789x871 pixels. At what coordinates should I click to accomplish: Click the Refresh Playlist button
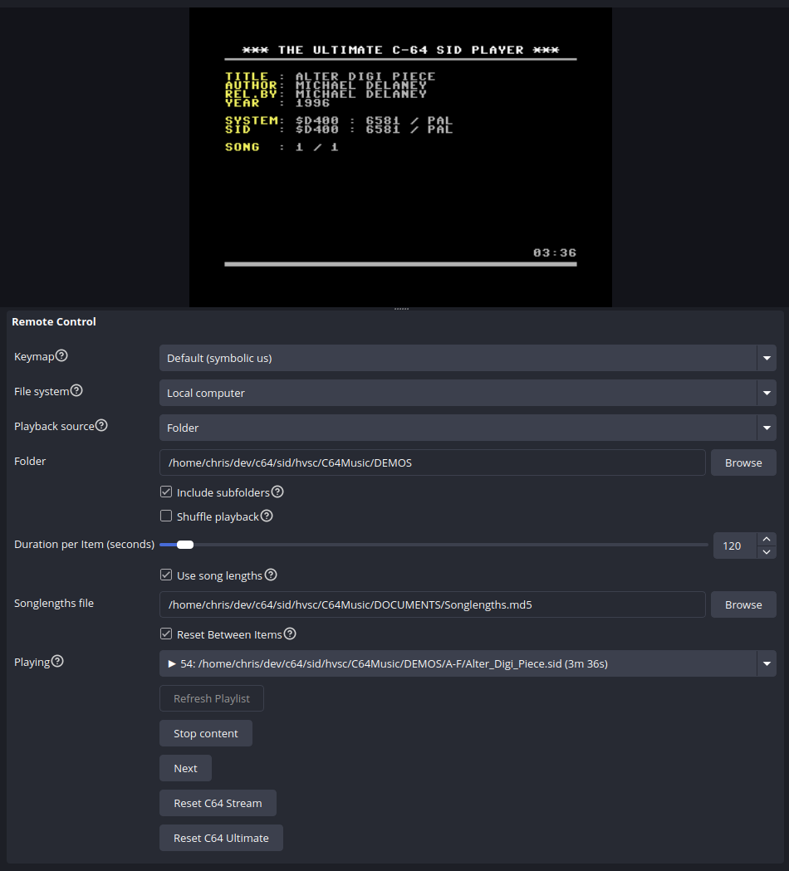click(212, 698)
